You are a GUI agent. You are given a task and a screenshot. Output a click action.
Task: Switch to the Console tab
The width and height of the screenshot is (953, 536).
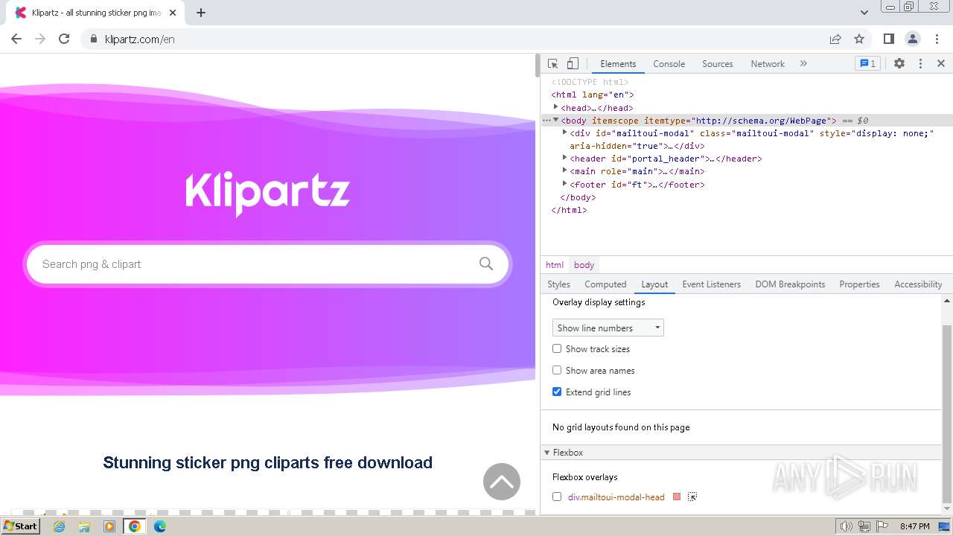click(669, 64)
